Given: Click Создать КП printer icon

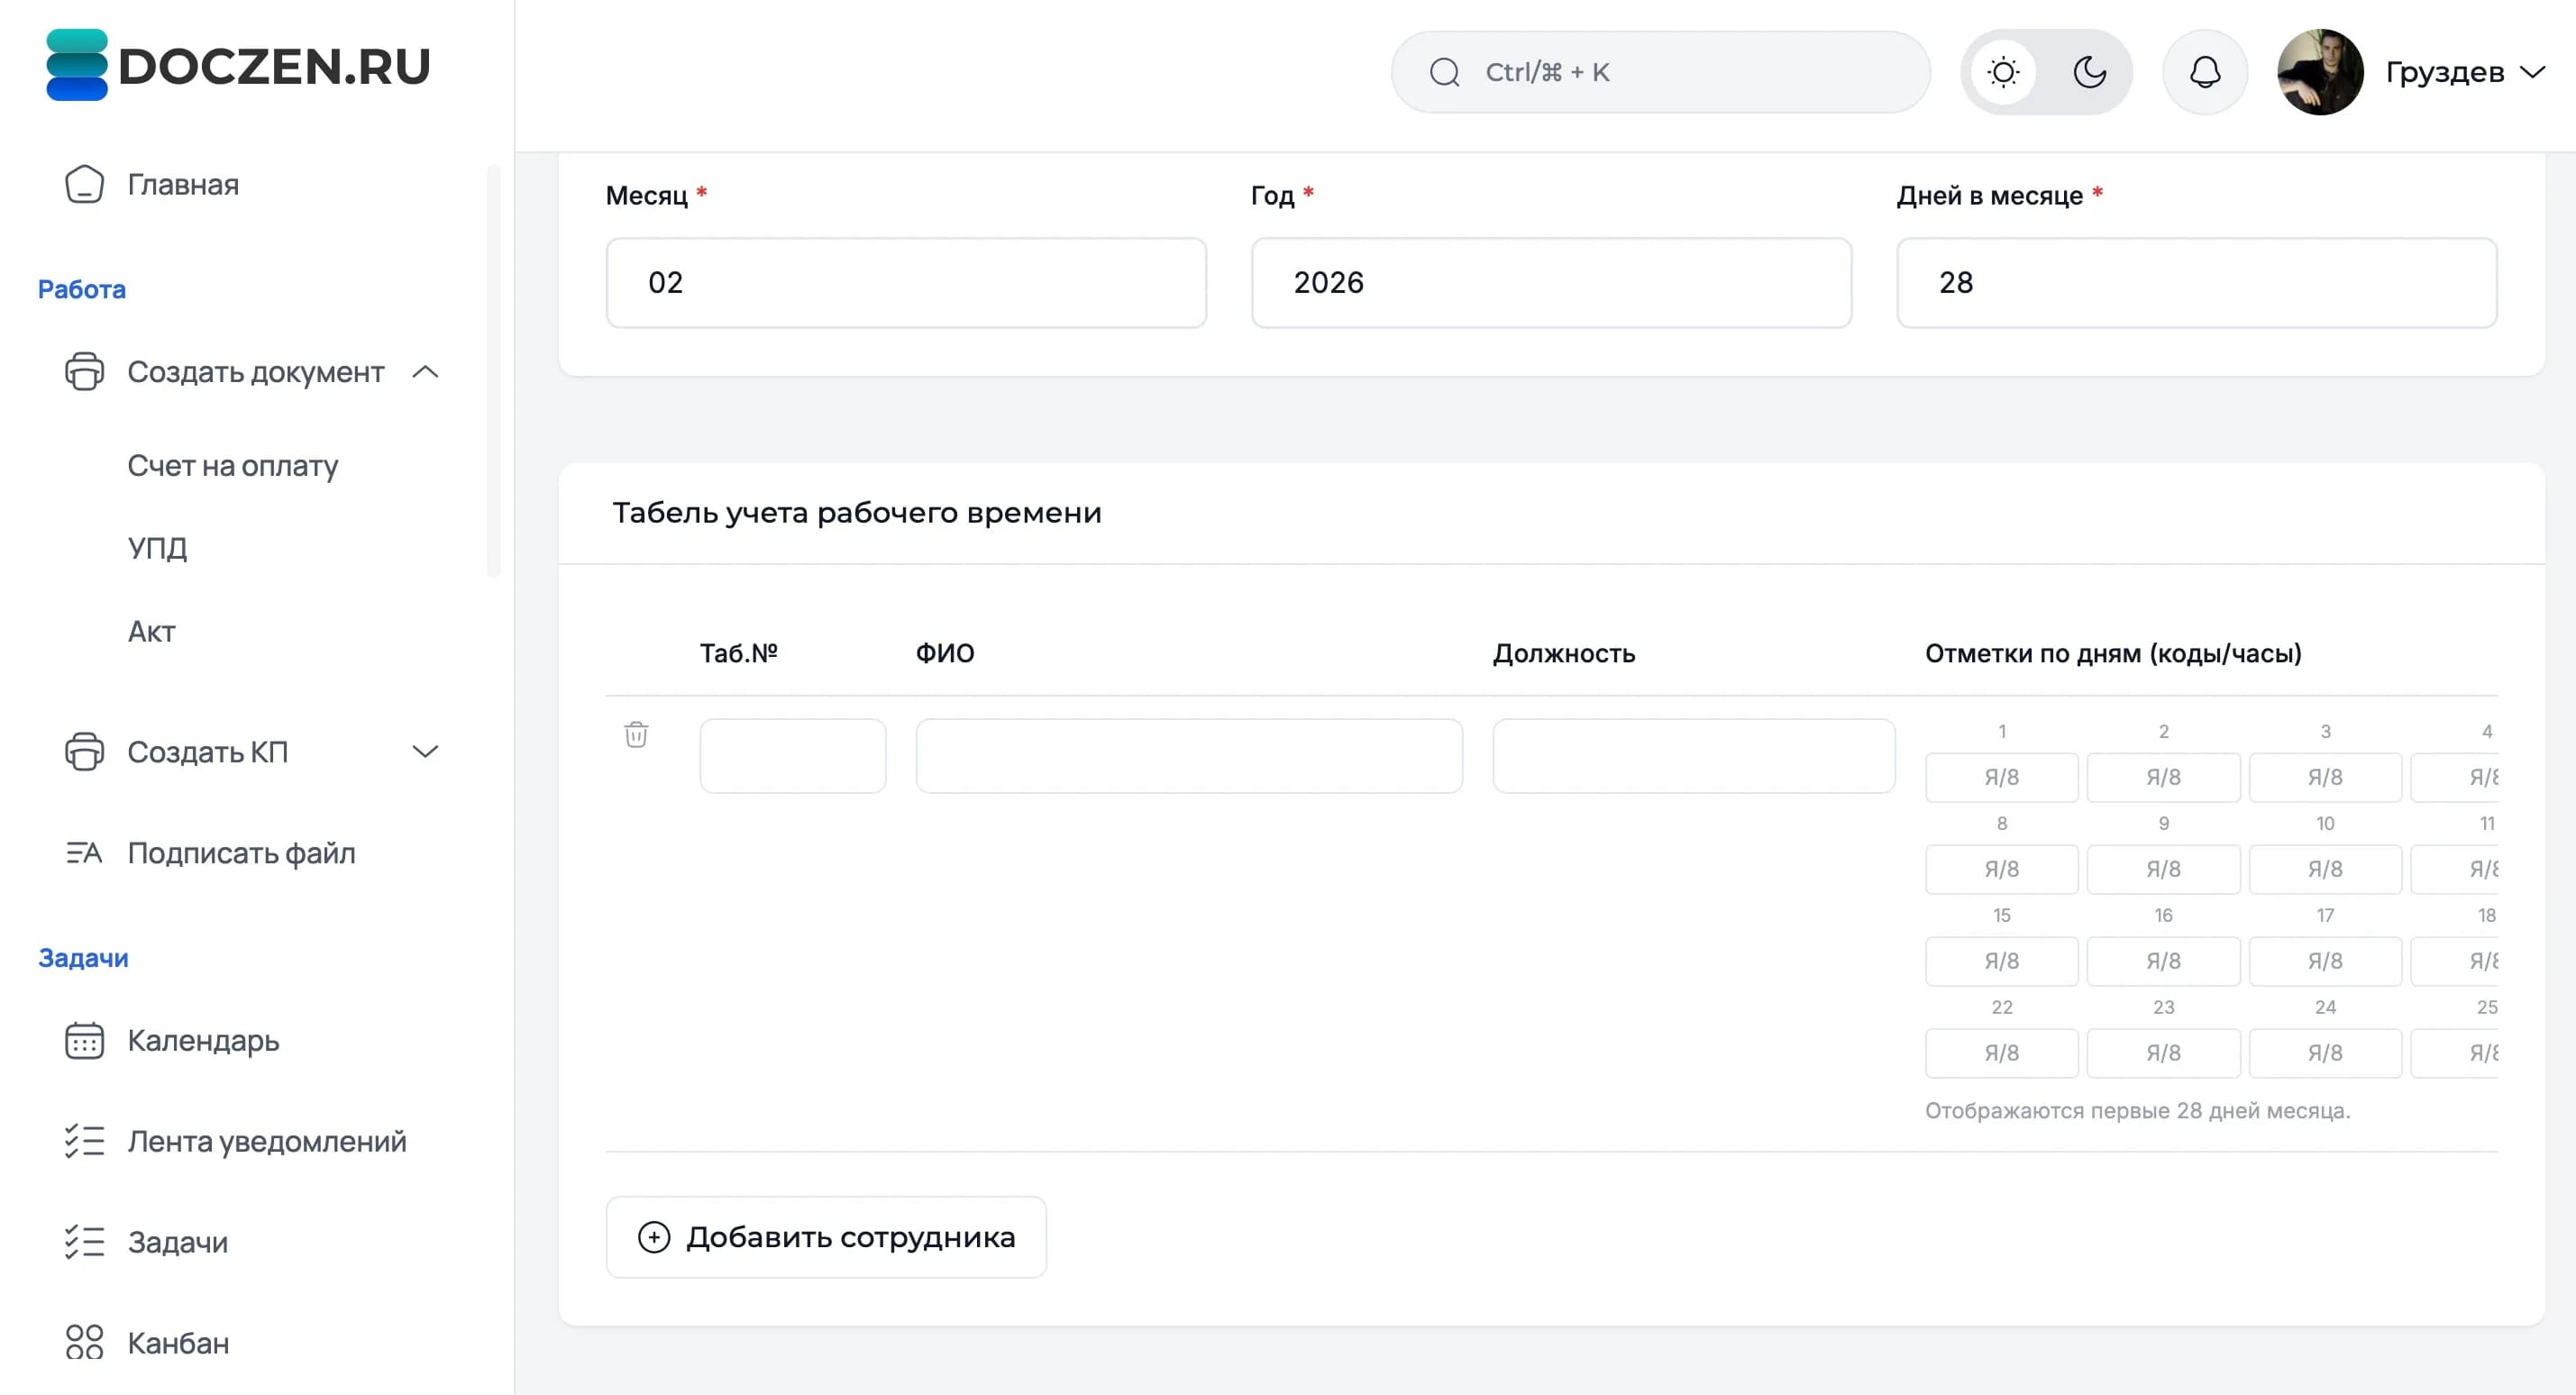Looking at the screenshot, I should tap(84, 752).
